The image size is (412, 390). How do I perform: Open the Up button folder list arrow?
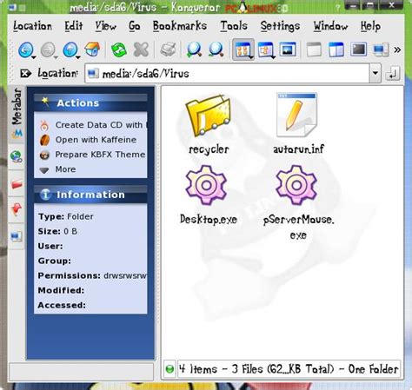[x=78, y=57]
